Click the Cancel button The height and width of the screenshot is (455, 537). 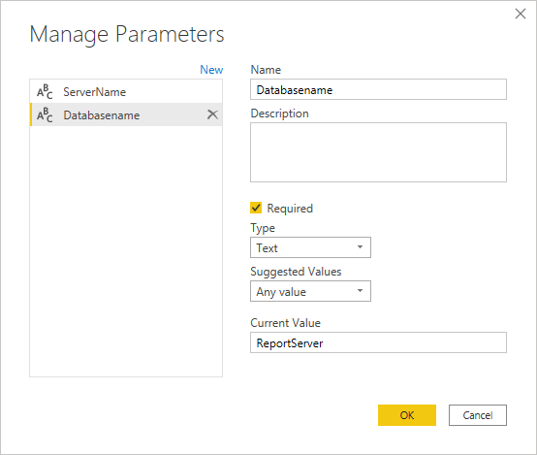point(478,415)
